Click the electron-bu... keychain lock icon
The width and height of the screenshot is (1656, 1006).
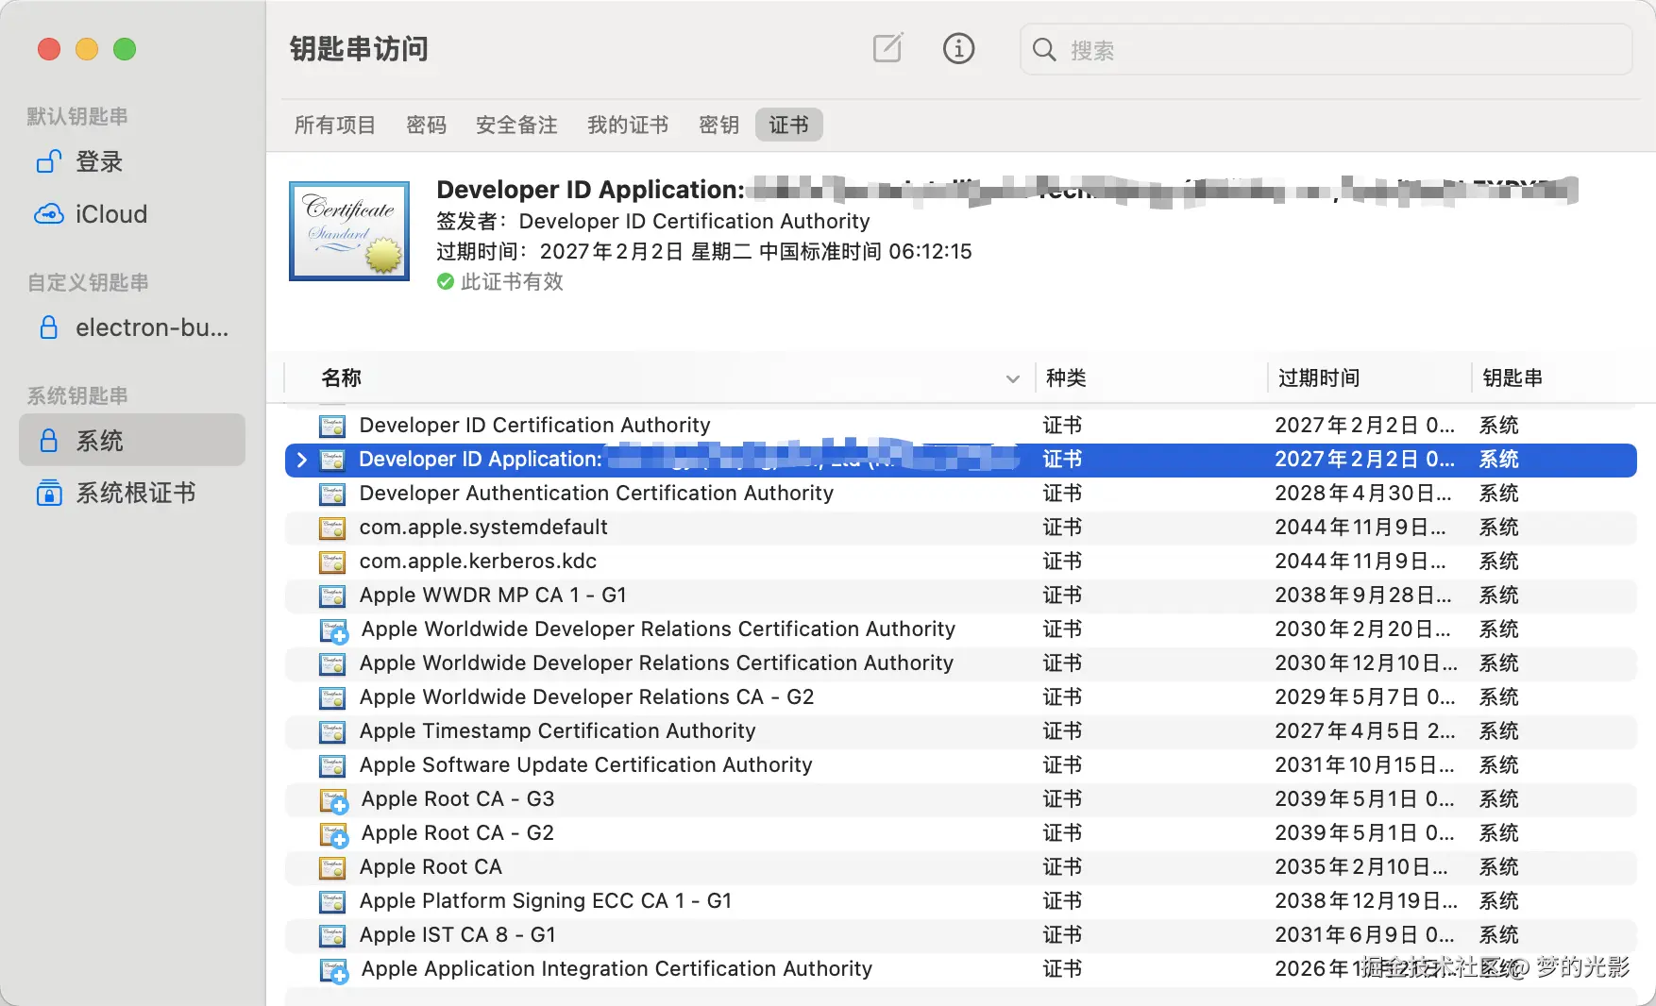coord(49,327)
